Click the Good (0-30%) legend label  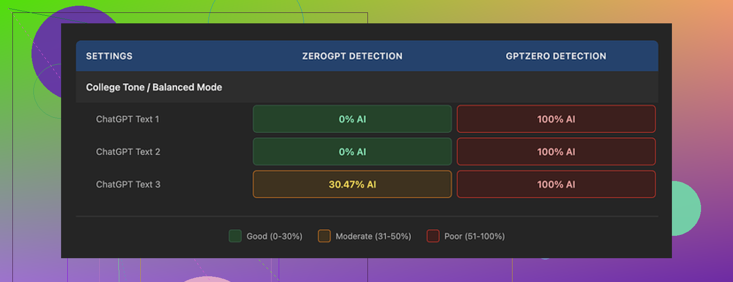coord(274,236)
